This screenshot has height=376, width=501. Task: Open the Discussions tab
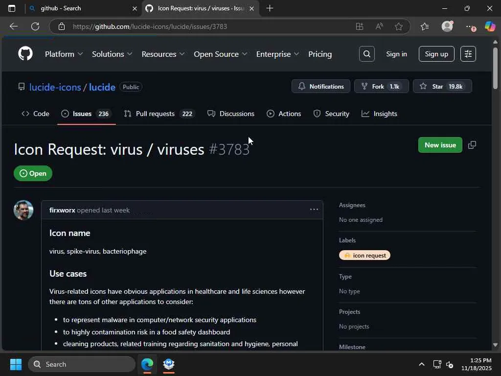pyautogui.click(x=231, y=114)
